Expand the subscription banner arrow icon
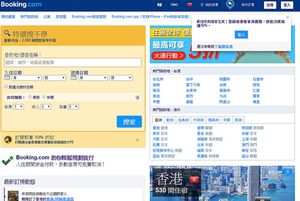 coord(137,140)
